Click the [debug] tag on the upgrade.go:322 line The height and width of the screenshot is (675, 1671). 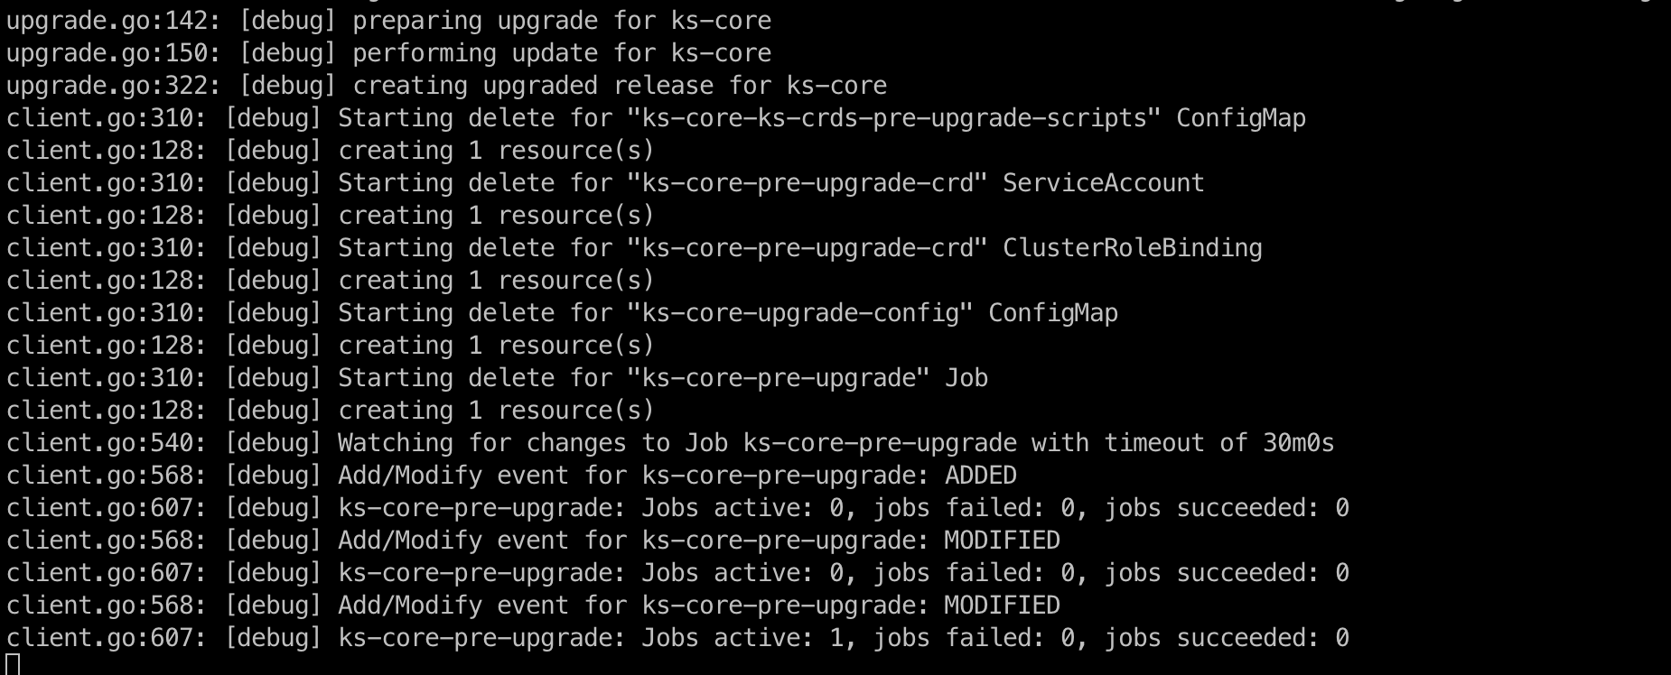[287, 86]
